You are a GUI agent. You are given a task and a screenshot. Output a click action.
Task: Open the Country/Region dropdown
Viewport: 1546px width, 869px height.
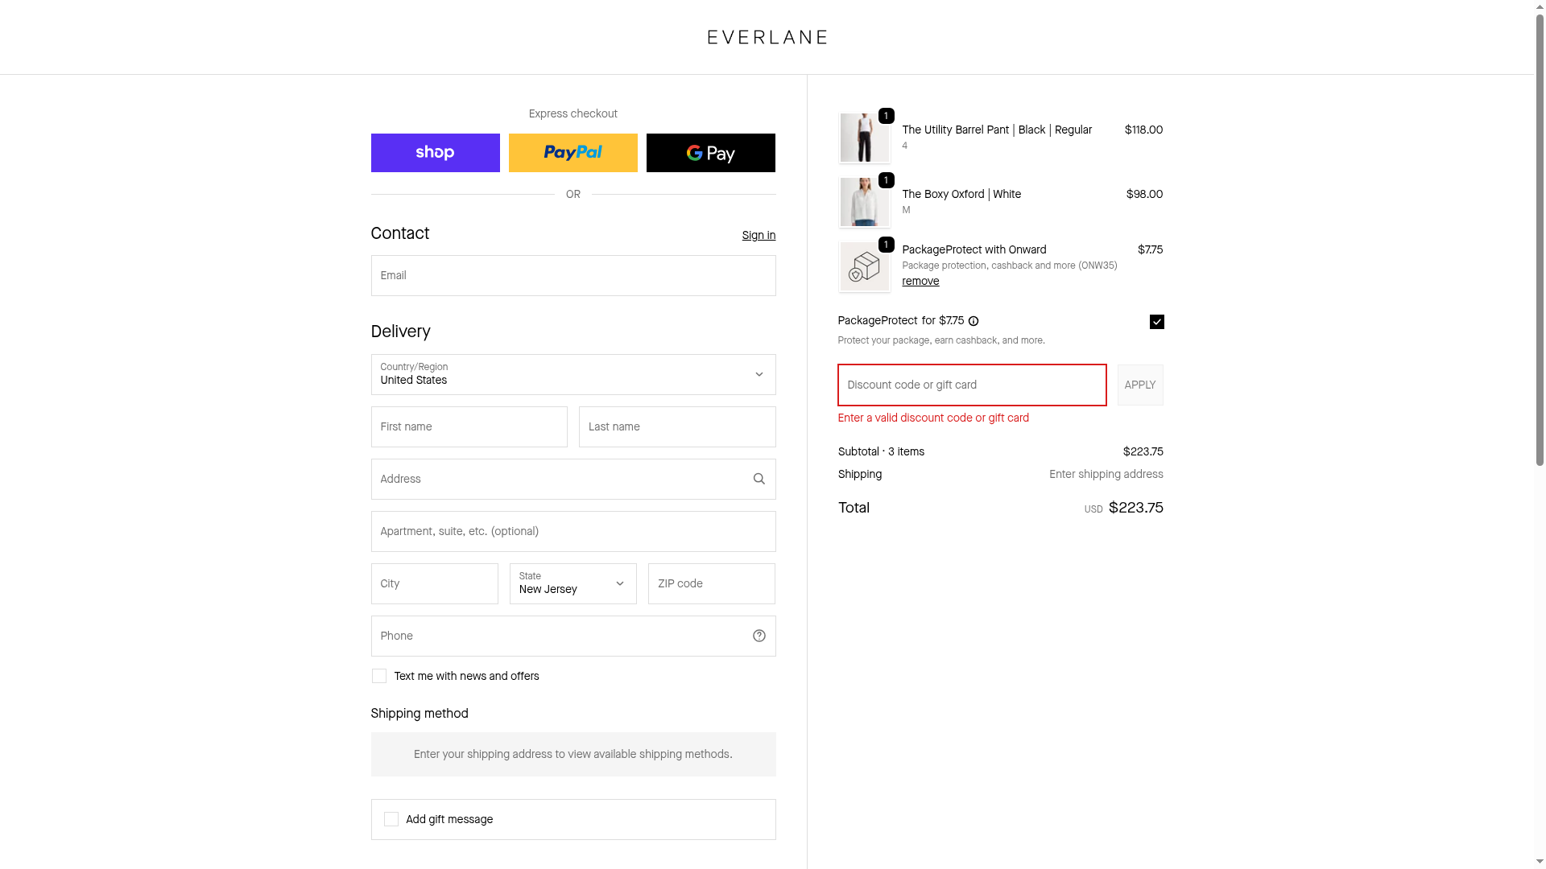(573, 374)
